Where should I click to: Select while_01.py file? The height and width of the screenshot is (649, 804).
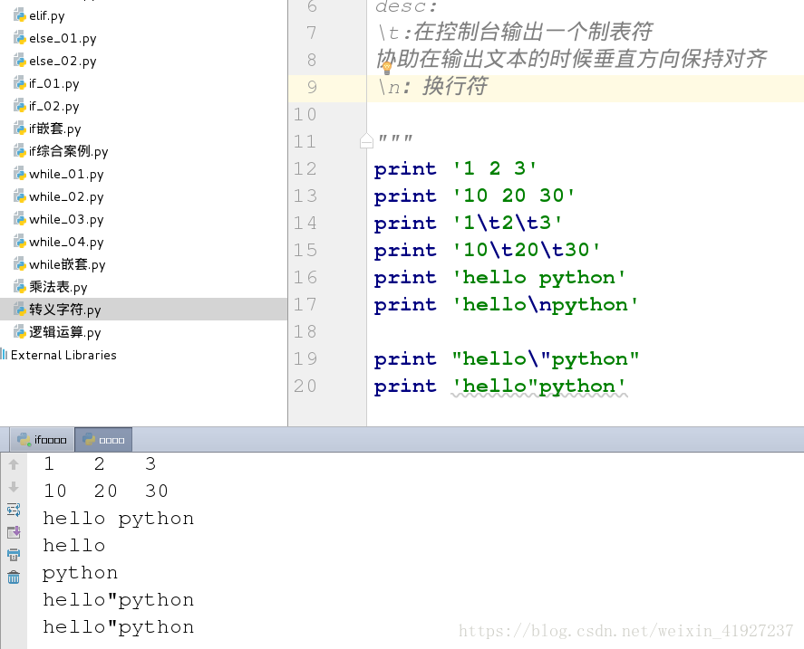[66, 174]
